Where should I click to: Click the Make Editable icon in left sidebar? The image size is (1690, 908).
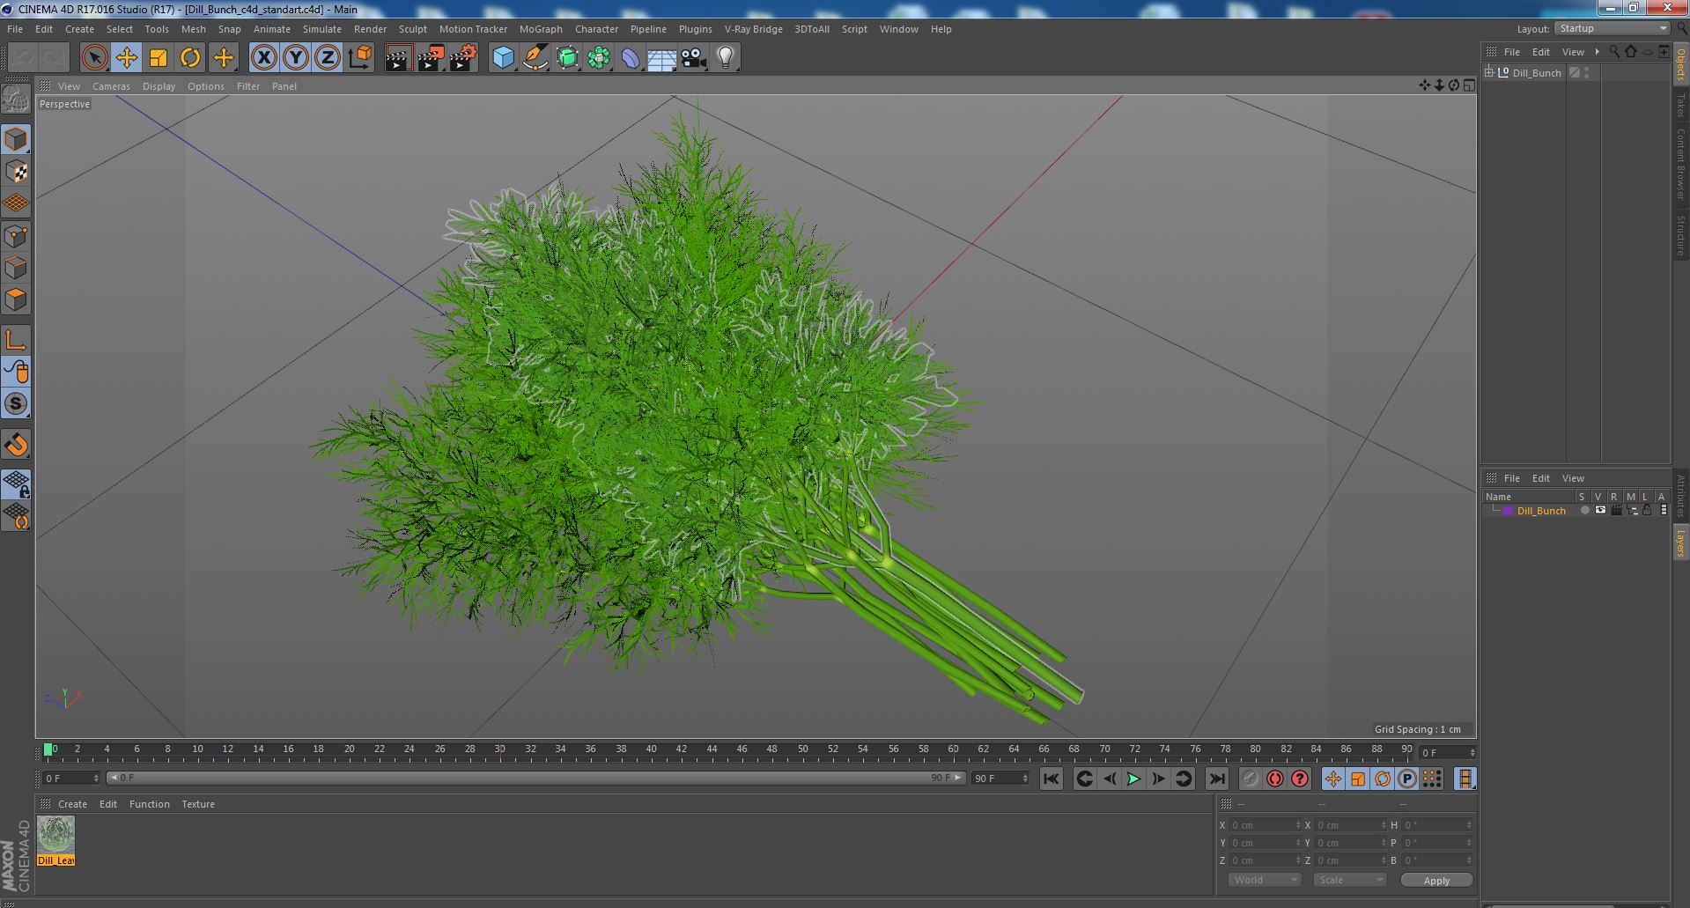coord(16,99)
